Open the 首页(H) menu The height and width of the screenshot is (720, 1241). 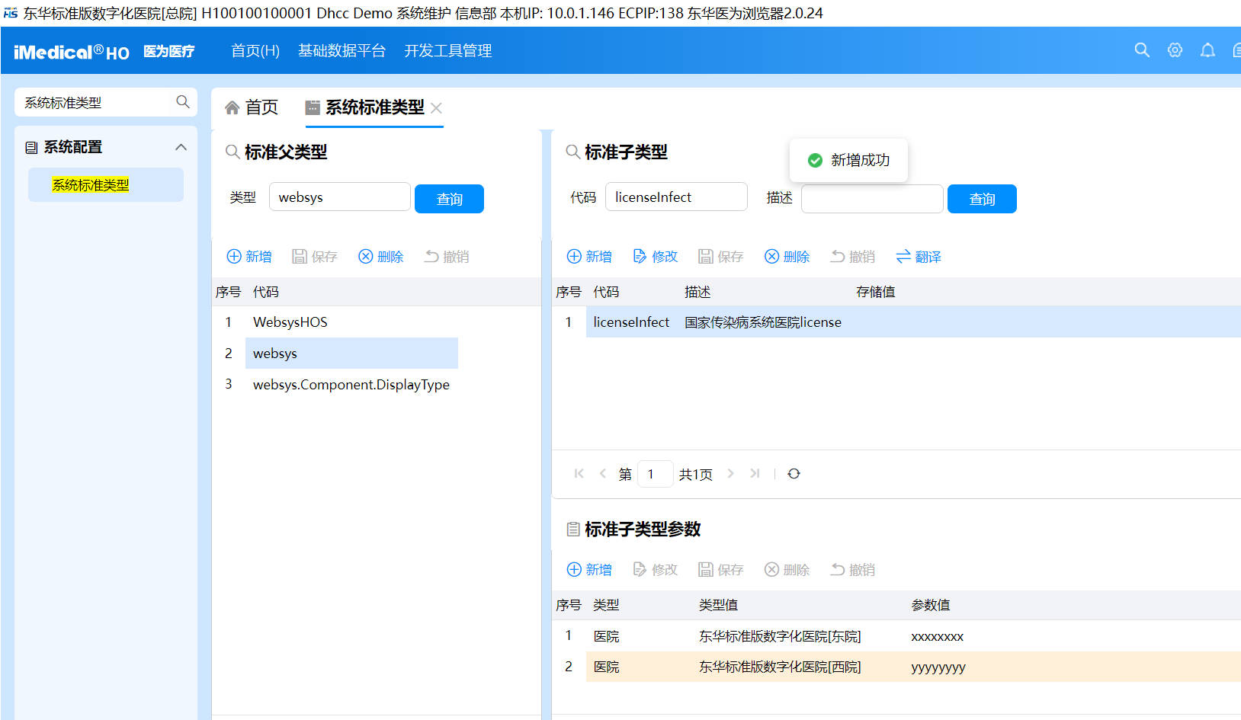255,51
